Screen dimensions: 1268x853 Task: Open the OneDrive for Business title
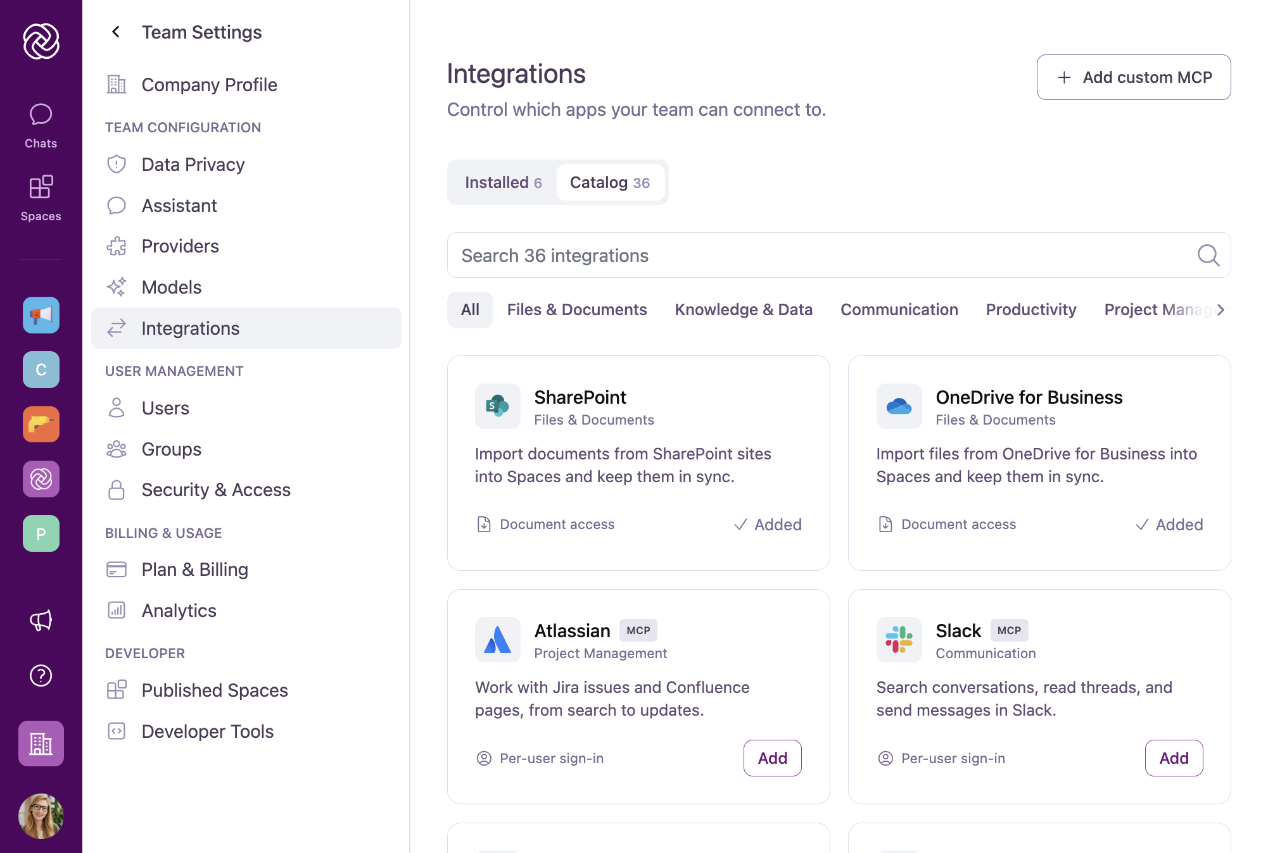(x=1029, y=397)
